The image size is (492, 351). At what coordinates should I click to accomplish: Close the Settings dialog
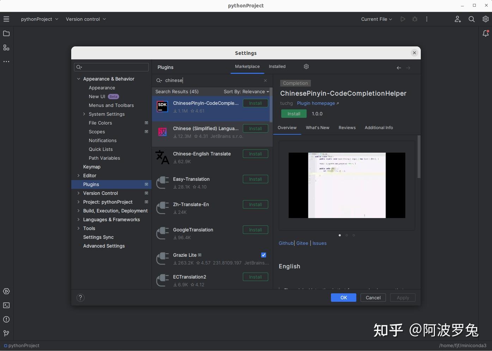414,53
